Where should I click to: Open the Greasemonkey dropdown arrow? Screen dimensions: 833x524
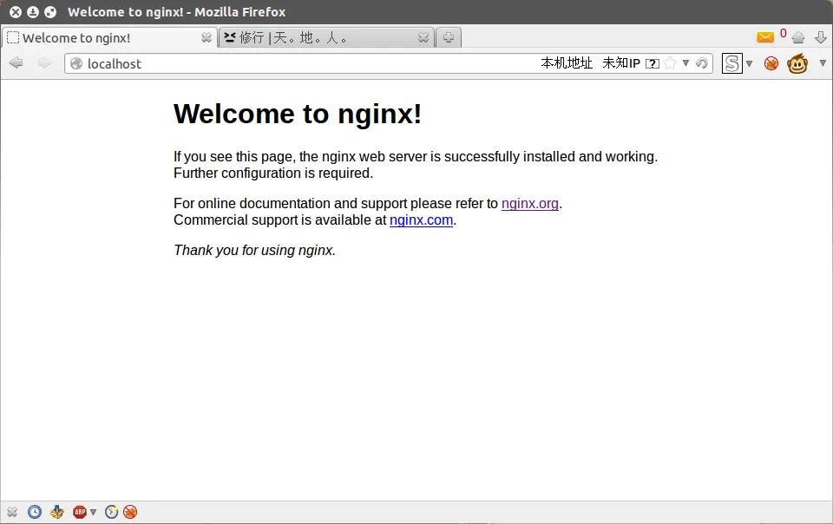pyautogui.click(x=823, y=63)
